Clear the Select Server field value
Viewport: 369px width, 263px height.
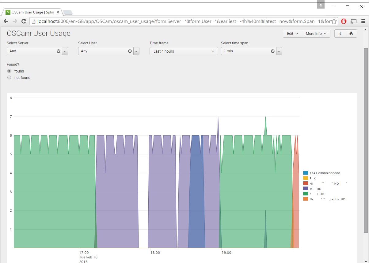58,51
